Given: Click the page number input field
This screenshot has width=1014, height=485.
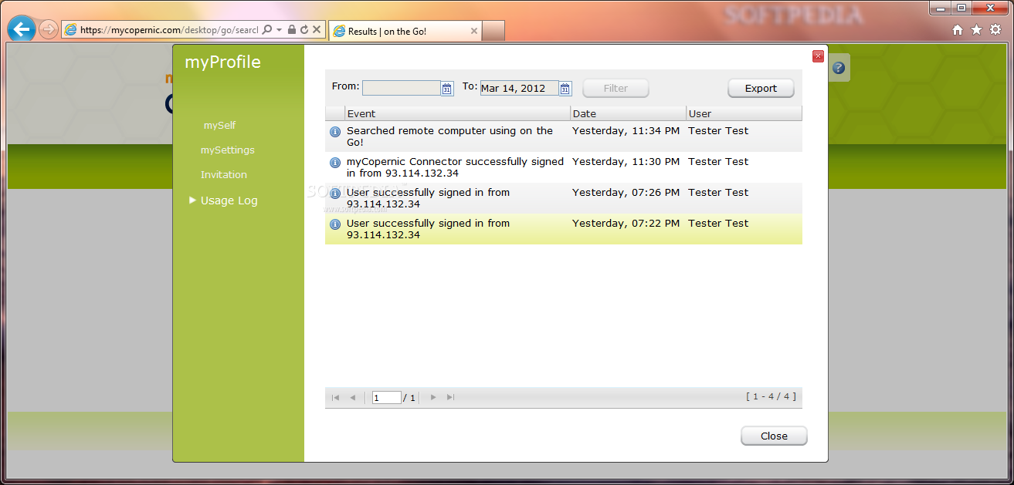Looking at the screenshot, I should pos(387,397).
